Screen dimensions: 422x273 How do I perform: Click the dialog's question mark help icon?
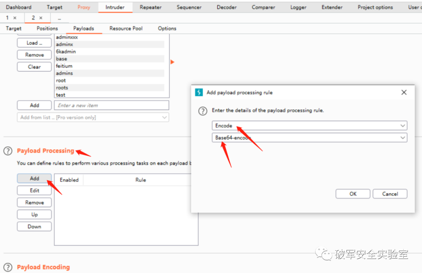[202, 111]
